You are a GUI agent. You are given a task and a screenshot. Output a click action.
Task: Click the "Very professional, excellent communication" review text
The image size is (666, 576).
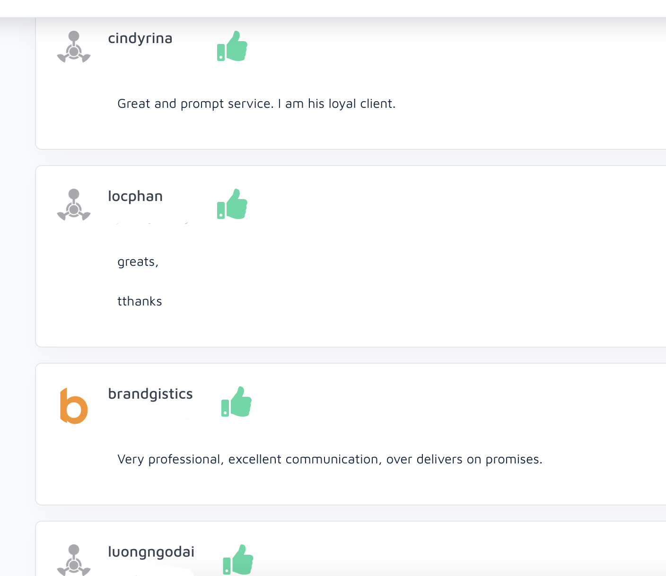tap(330, 459)
